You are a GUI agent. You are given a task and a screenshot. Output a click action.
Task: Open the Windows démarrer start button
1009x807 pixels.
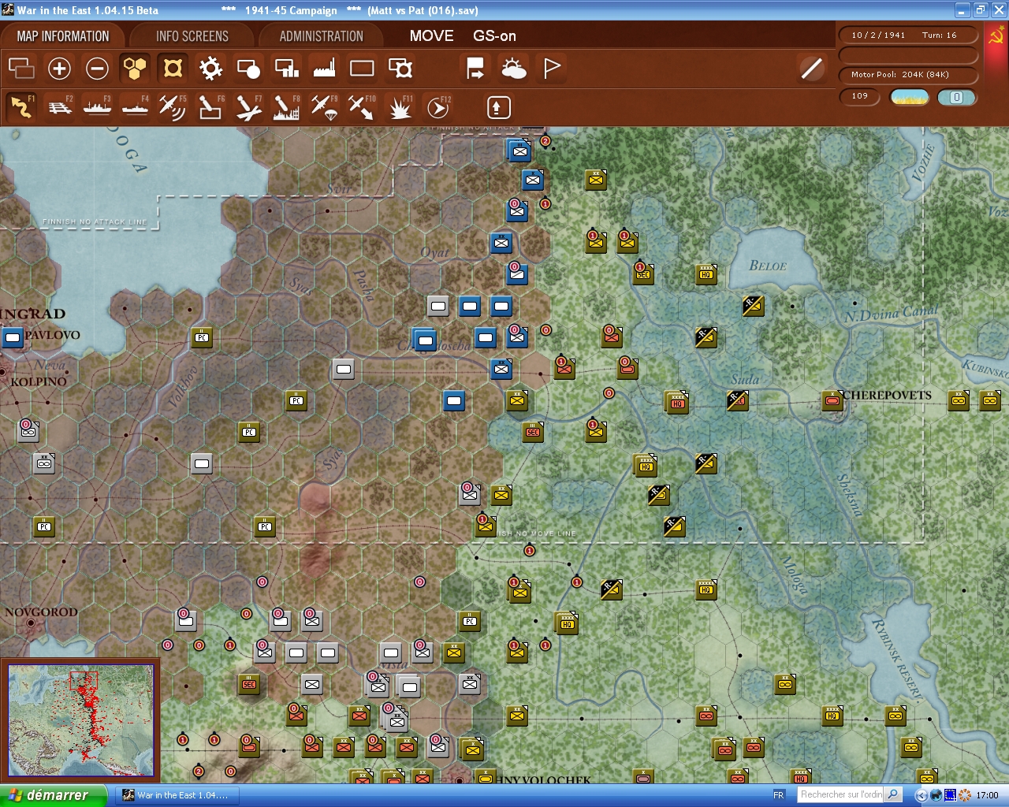(53, 795)
